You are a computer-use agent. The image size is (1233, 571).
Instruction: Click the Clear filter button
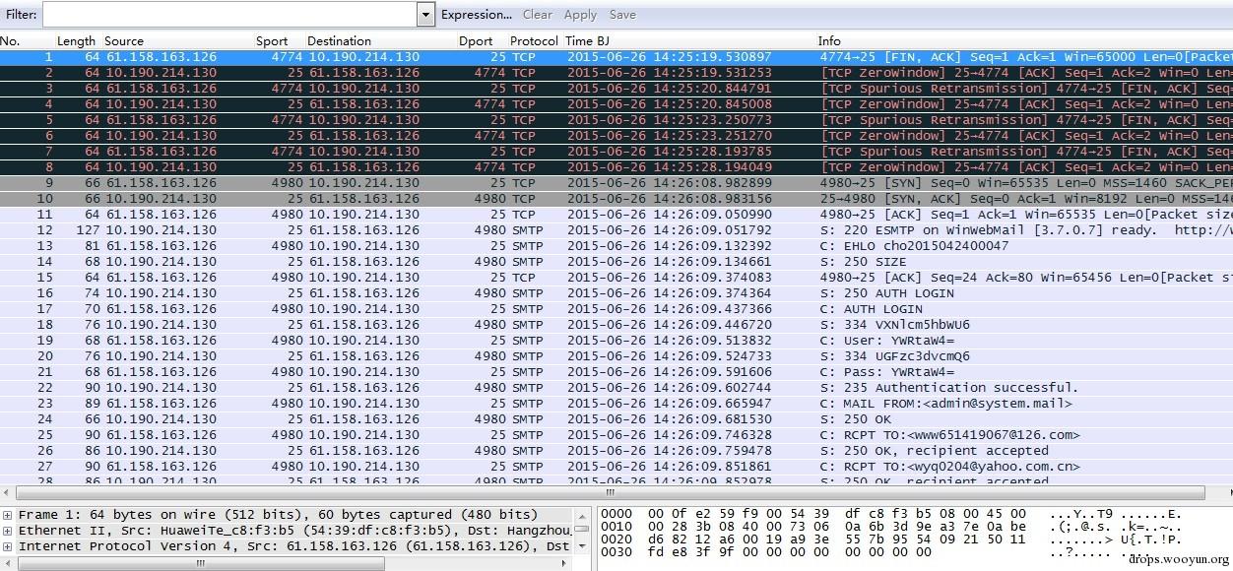click(538, 15)
